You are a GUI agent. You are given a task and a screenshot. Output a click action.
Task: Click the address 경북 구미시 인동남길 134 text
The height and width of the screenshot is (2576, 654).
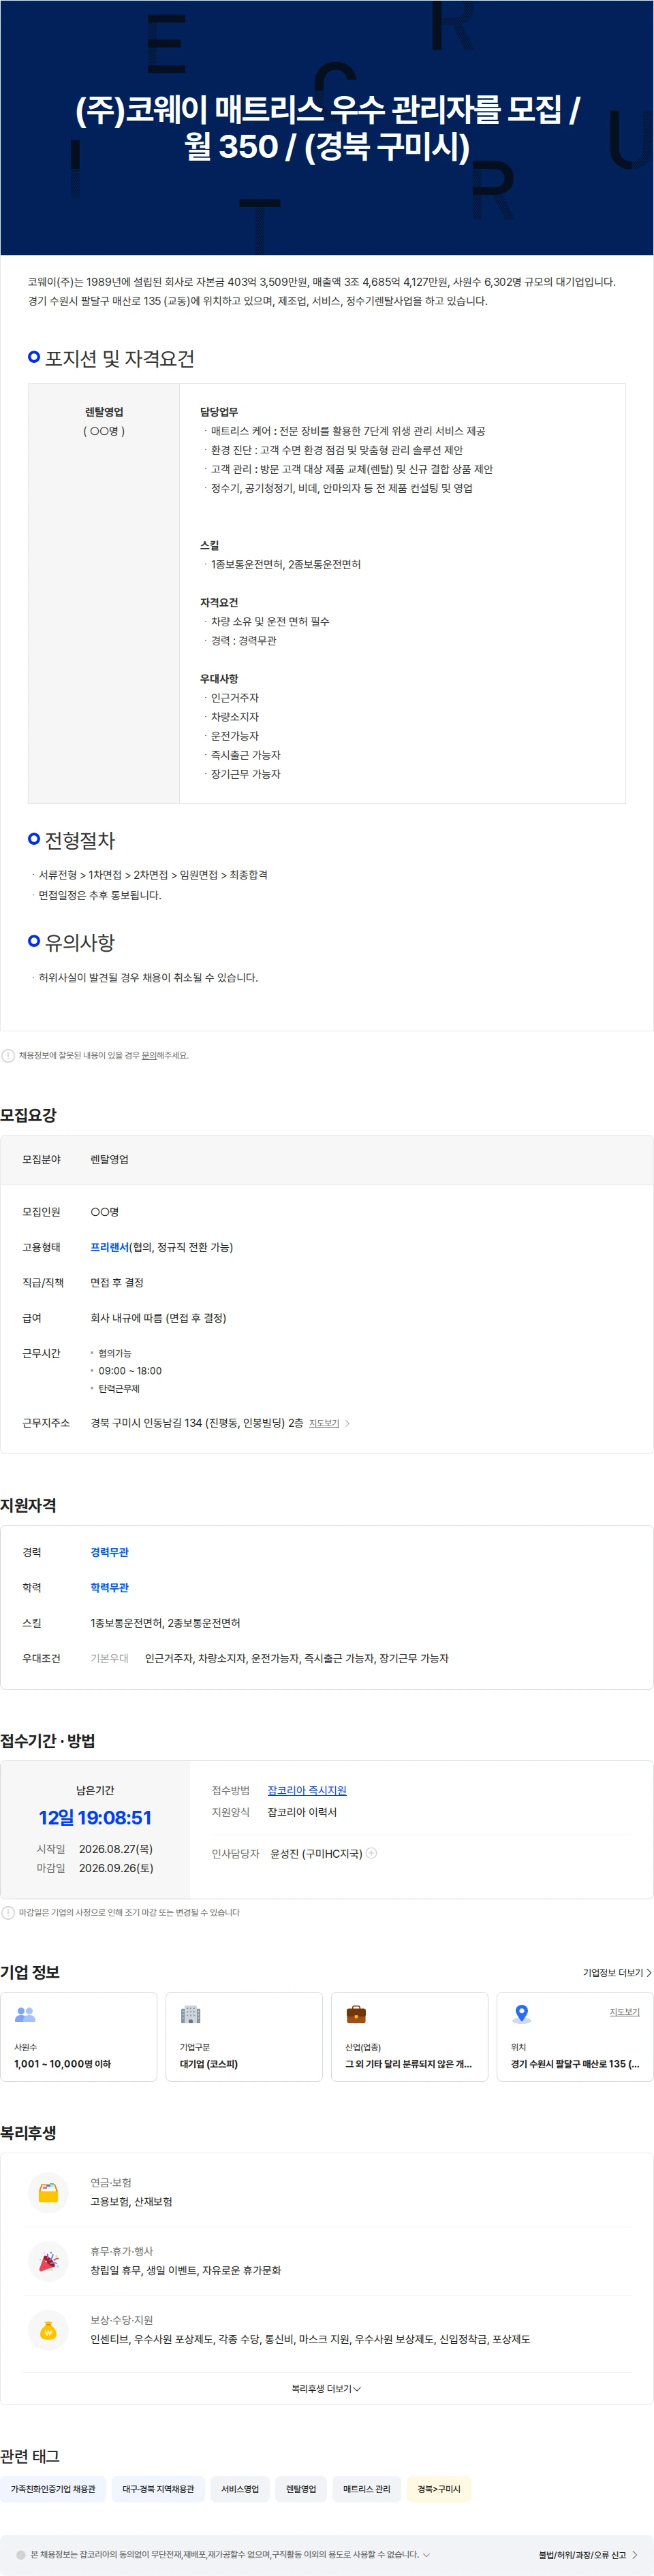click(197, 1422)
